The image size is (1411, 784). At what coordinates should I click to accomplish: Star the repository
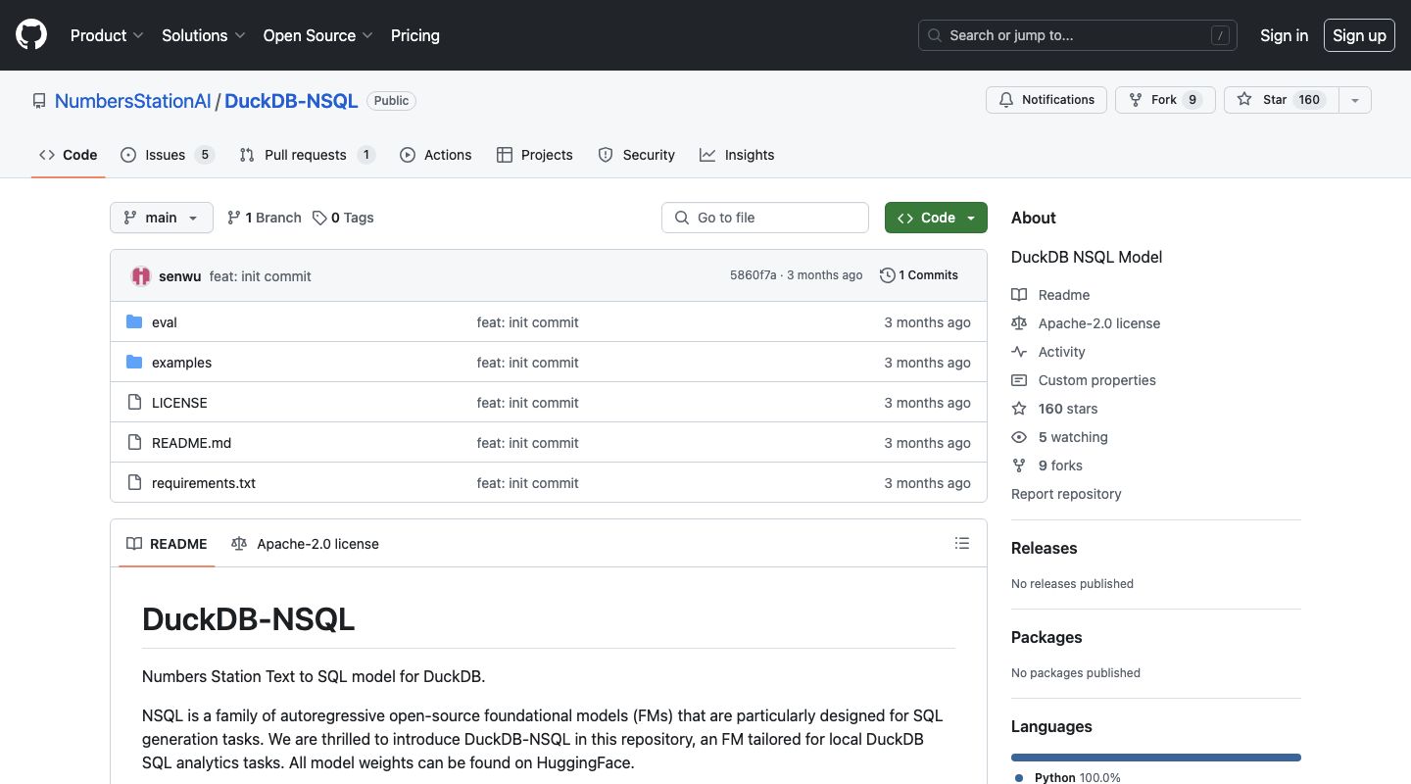click(1281, 100)
